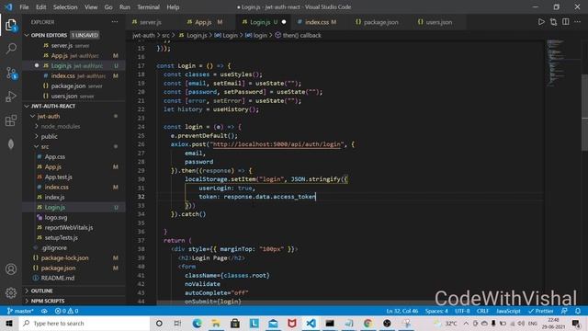Switch to the package.json editor tab
This screenshot has height=331, width=588.
(381, 22)
